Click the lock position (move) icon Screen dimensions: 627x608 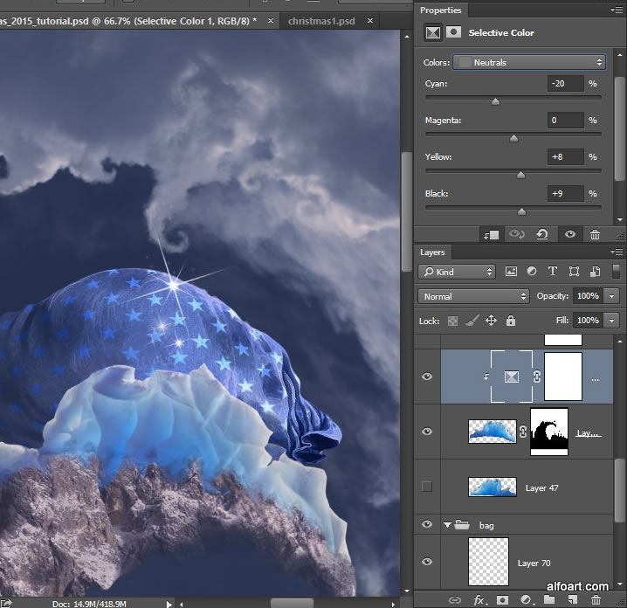click(x=491, y=321)
